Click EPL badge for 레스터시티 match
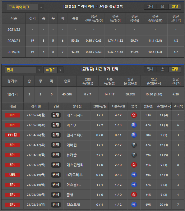 pos(12,115)
